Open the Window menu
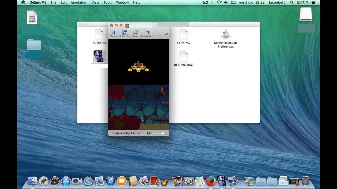The height and width of the screenshot is (189, 337). click(122, 2)
